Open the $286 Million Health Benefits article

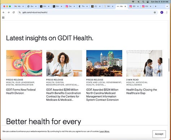[63, 95]
